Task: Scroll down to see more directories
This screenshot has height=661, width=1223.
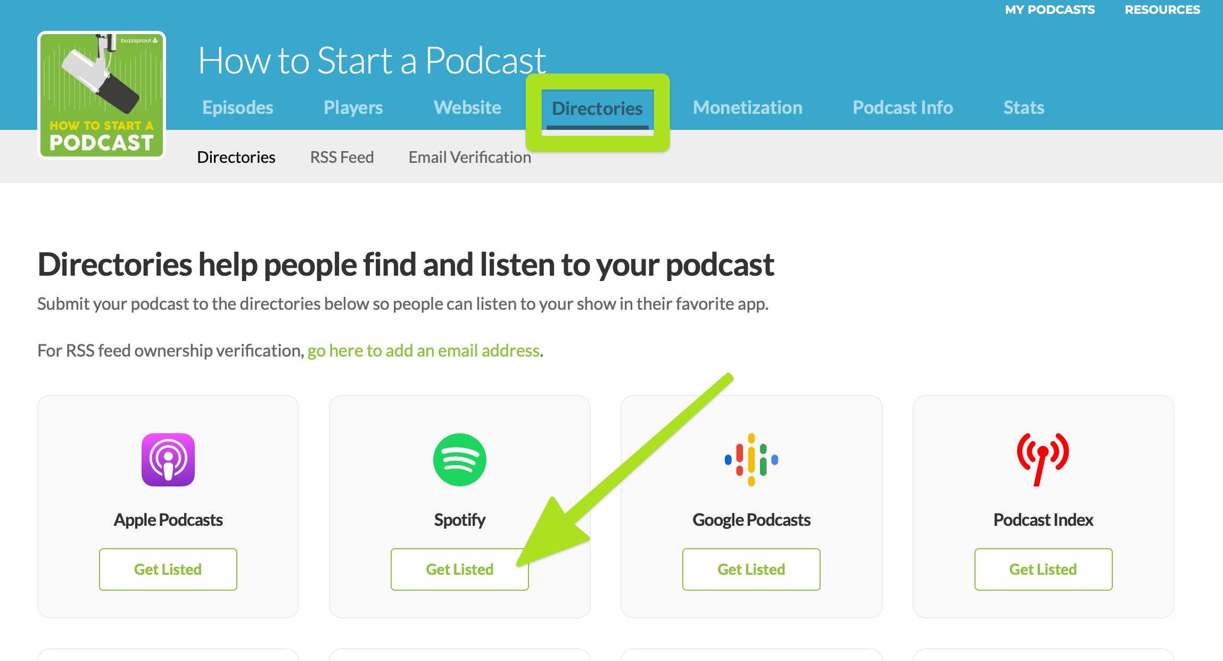Action: coord(460,569)
